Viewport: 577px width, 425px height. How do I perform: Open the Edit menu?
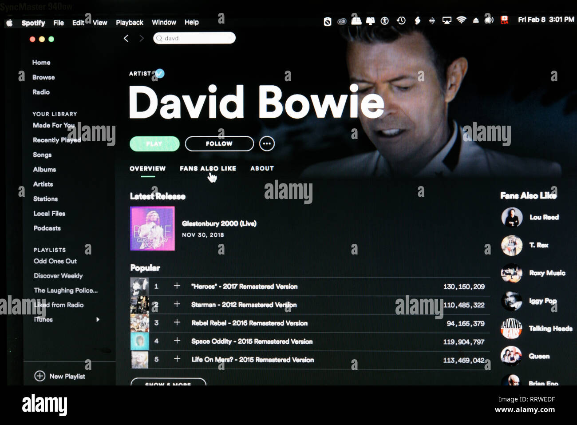pos(78,23)
